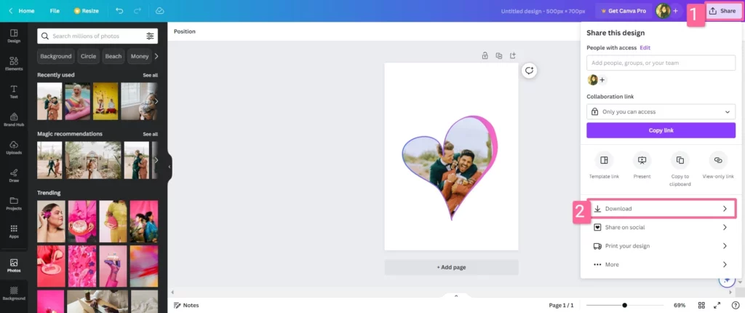The width and height of the screenshot is (745, 313).
Task: Click the heart-framed couple photo on canvas
Action: pyautogui.click(x=450, y=167)
